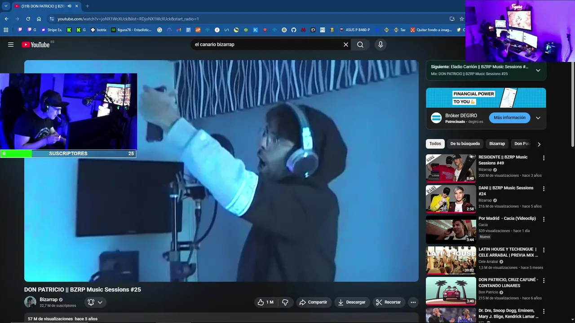This screenshot has width=575, height=323.
Task: Open the apps grid in bookmarks bar
Action: tap(6, 30)
